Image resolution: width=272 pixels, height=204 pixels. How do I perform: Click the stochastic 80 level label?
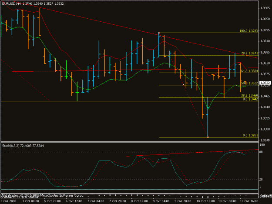[261, 152]
